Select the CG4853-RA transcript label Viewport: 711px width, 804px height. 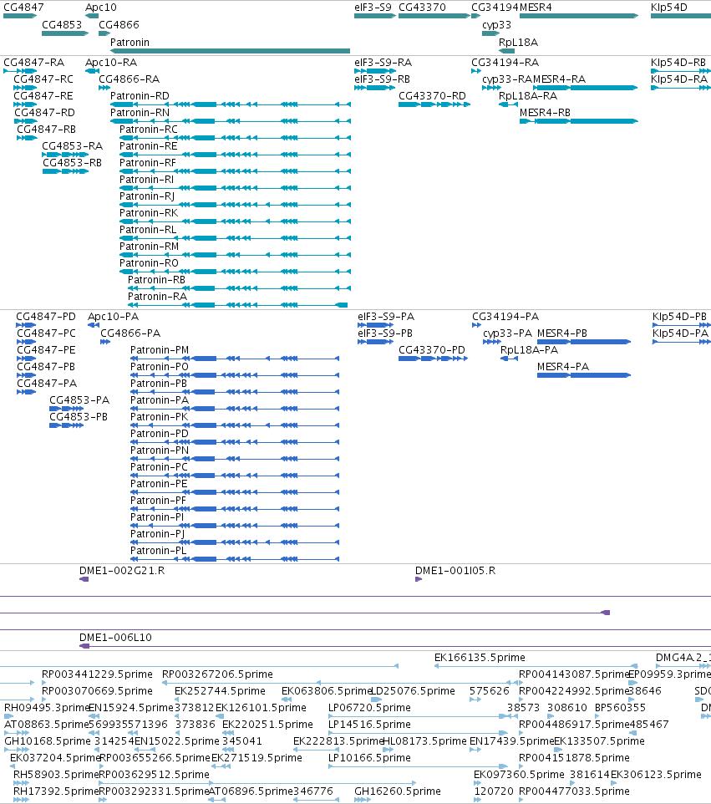(73, 146)
